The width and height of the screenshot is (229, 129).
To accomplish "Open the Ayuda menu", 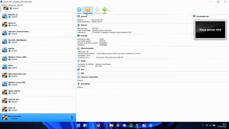I will tap(20, 5).
